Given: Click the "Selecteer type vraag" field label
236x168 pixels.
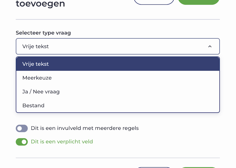Looking at the screenshot, I should click(43, 33).
